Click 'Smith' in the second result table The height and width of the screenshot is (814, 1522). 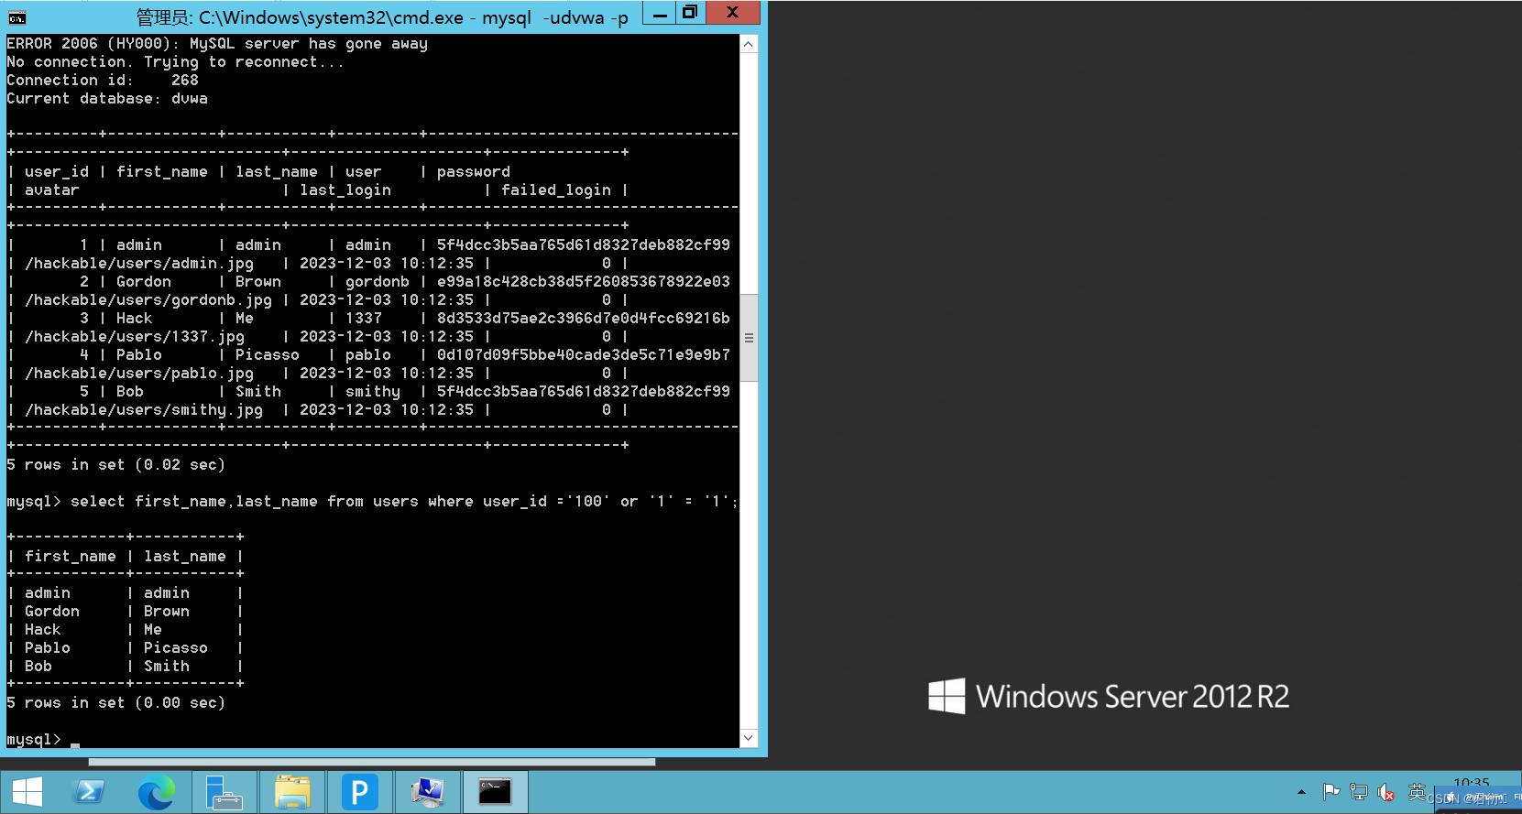coord(167,667)
